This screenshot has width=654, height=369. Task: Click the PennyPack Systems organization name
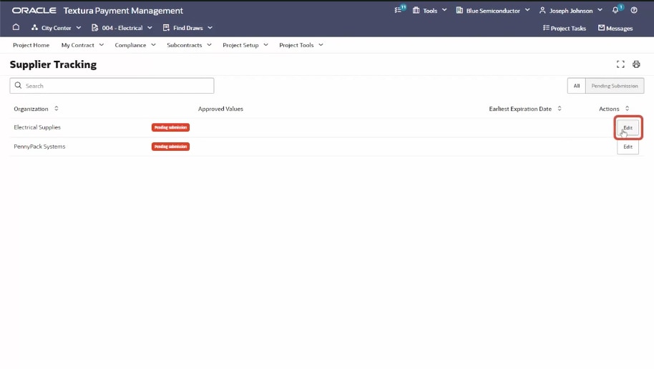[x=39, y=147]
